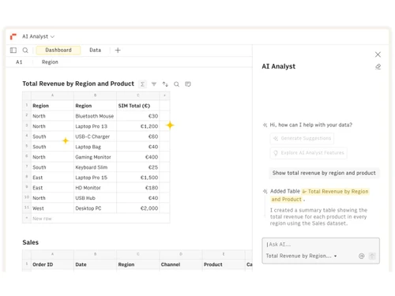This screenshot has width=395, height=296.
Task: Click the formula bar showing Region
Action: tap(50, 62)
